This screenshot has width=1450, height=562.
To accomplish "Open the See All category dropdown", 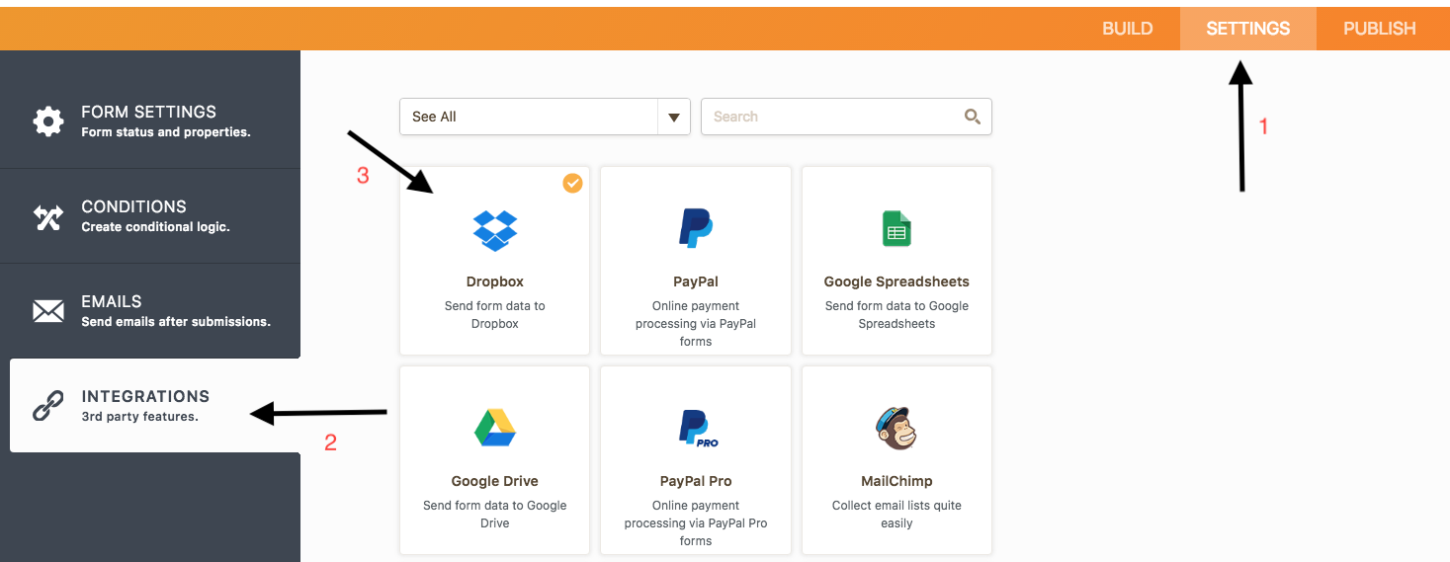I will coord(545,117).
